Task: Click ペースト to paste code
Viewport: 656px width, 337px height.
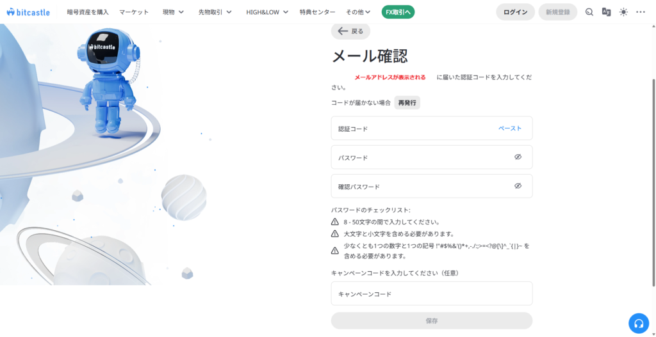Action: pyautogui.click(x=510, y=128)
